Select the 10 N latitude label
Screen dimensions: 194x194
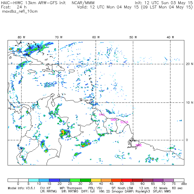click(x=190, y=103)
